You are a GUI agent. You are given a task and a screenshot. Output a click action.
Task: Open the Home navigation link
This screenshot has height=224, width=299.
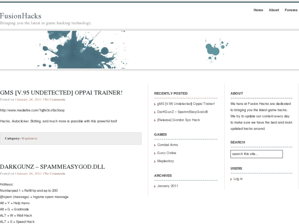pos(258,10)
